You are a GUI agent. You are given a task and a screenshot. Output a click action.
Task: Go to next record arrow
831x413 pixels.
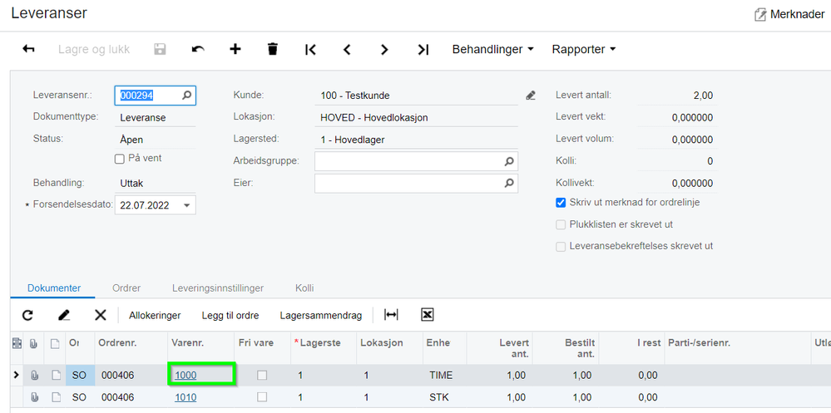pos(384,49)
